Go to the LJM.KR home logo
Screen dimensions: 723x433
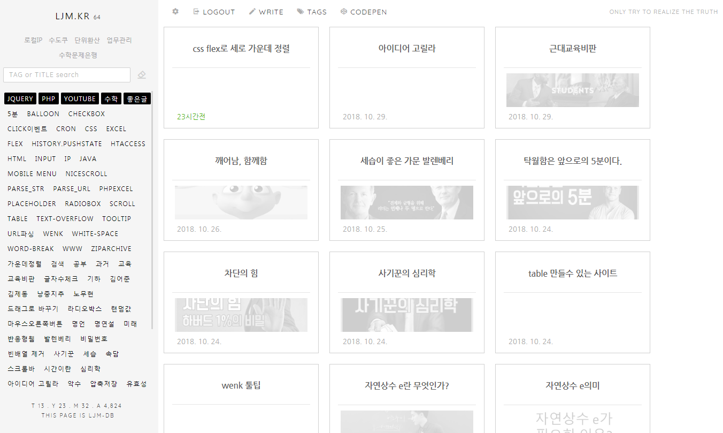point(72,16)
